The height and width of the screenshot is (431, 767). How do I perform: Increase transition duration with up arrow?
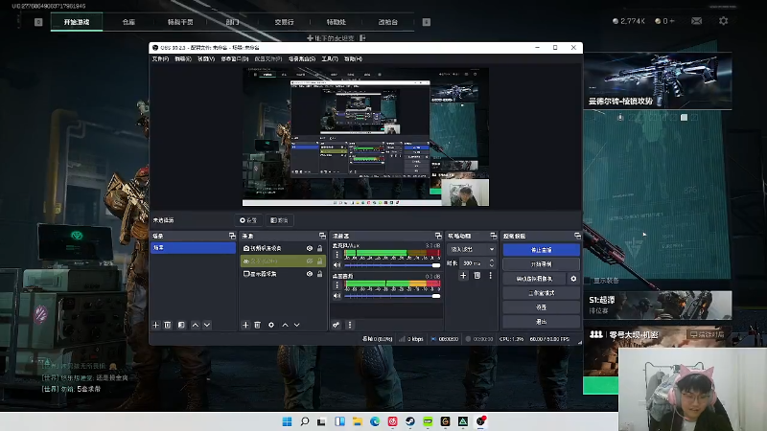coord(492,261)
